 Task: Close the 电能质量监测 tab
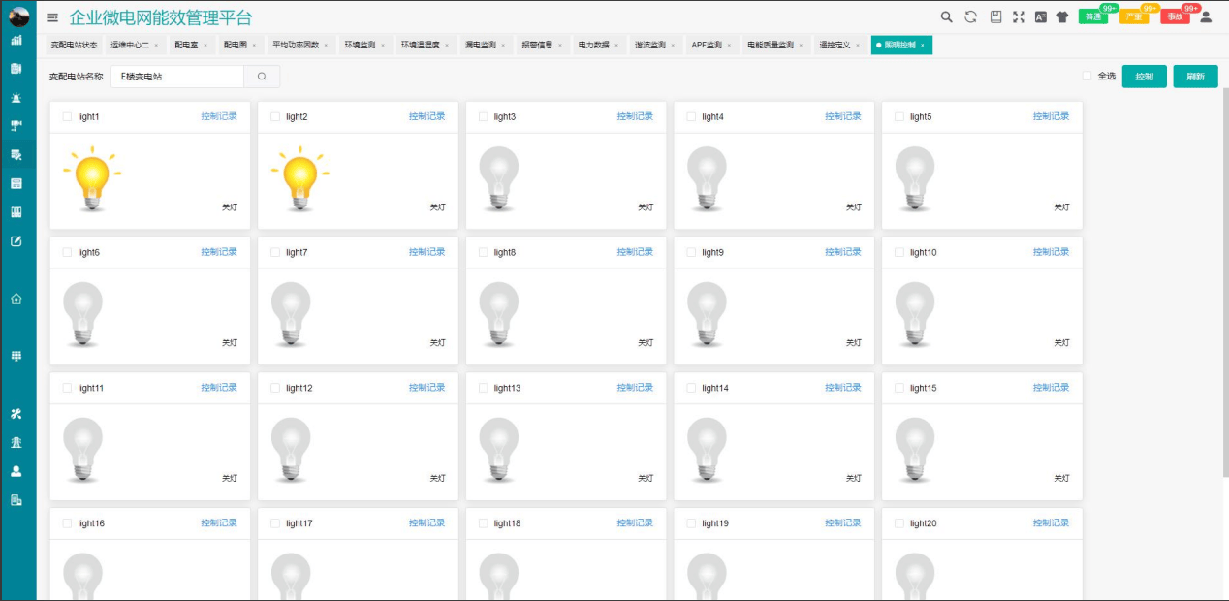(801, 46)
